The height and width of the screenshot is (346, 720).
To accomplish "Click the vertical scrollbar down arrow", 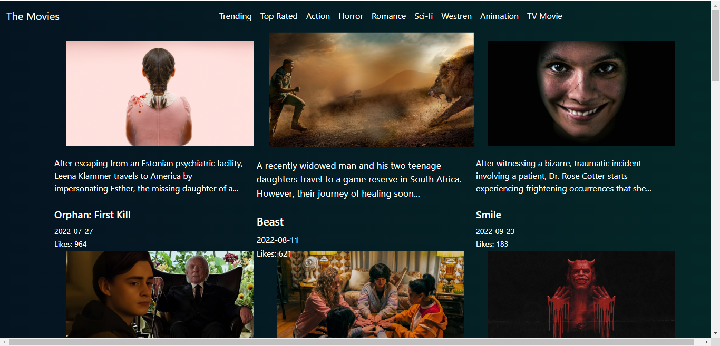I will [x=715, y=333].
